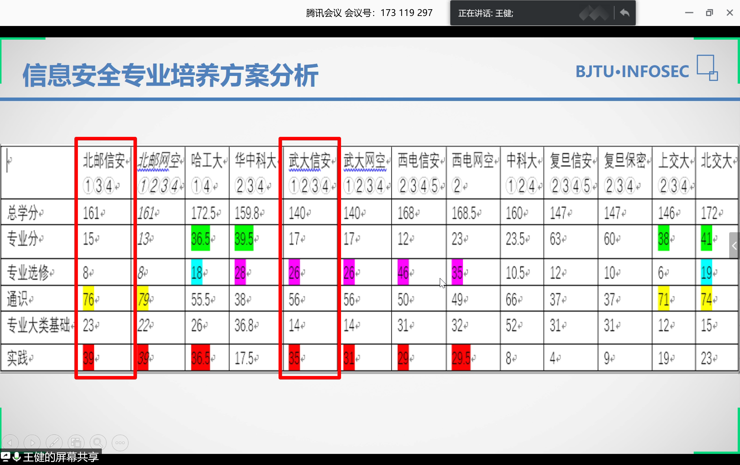
Task: Click the next slide arrow button
Action: [32, 443]
